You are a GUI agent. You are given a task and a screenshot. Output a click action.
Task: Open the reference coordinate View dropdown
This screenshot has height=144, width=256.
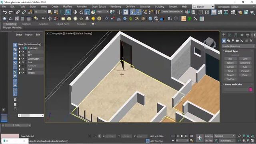click(x=102, y=12)
